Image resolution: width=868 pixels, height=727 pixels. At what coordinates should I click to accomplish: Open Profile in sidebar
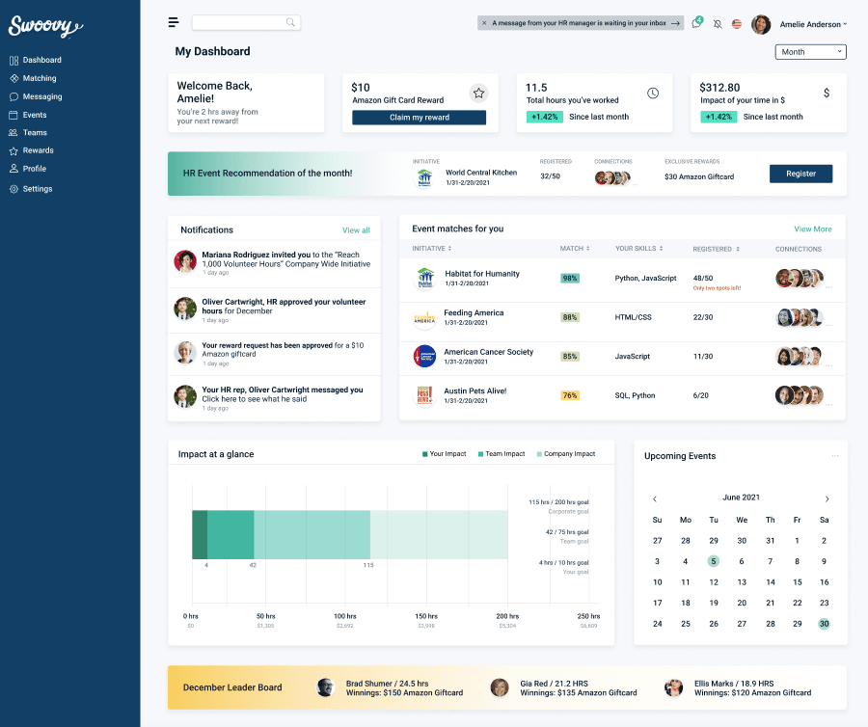click(28, 169)
